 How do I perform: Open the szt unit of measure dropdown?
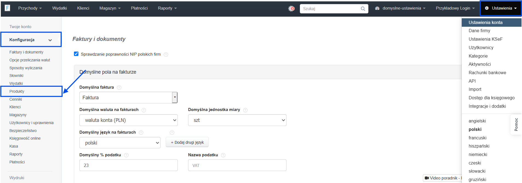click(237, 120)
